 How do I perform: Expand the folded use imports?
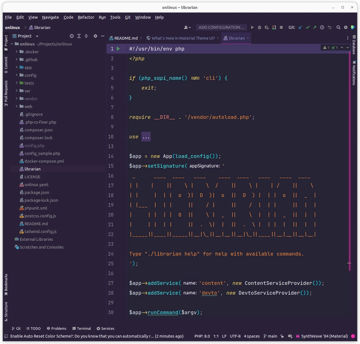146,137
